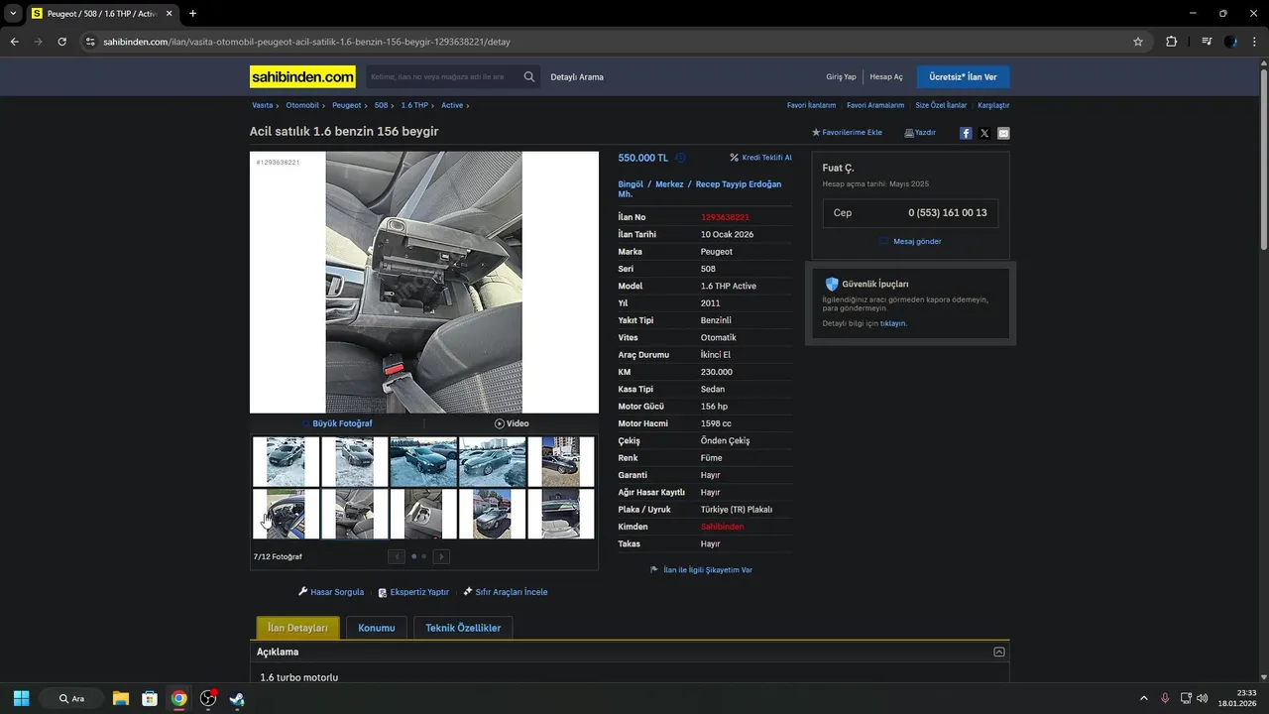Open Chrome media control icon
Viewport: 1269px width, 714px height.
tap(1207, 42)
